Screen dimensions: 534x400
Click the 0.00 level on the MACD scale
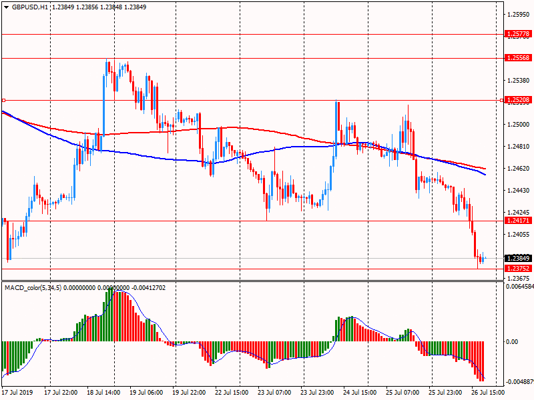click(x=512, y=341)
